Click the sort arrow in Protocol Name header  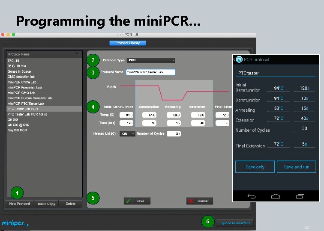[x=77, y=53]
